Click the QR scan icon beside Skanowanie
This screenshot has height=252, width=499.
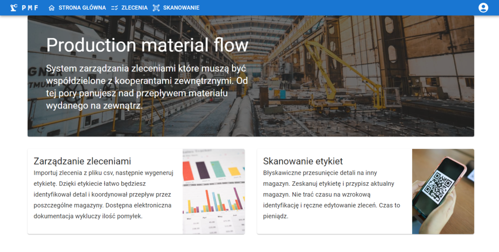coord(156,8)
